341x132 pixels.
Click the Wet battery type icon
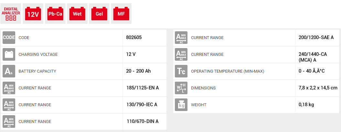pos(77,14)
